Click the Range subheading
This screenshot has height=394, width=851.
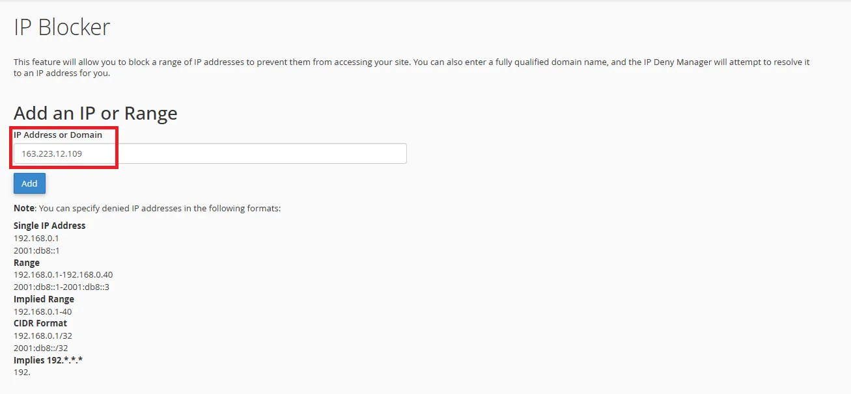coord(27,263)
